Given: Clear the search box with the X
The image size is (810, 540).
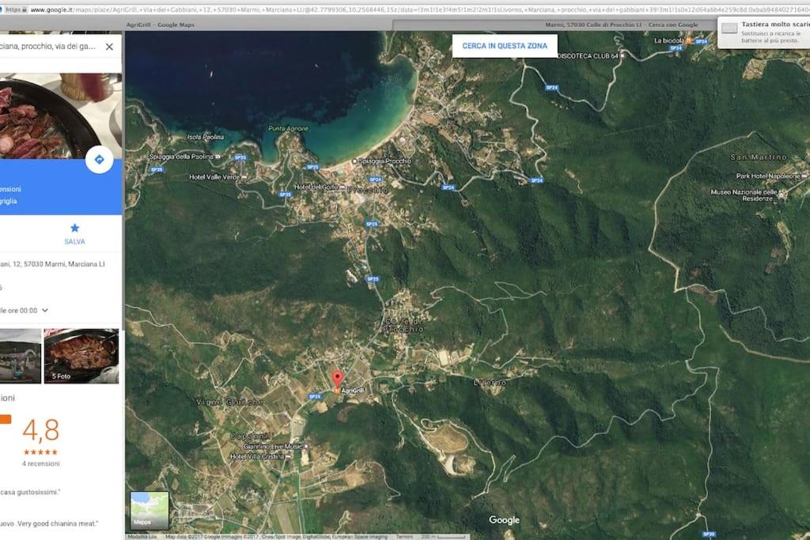Looking at the screenshot, I should tap(109, 47).
